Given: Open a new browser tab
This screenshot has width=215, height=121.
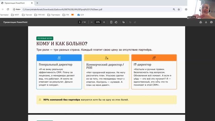Looking at the screenshot, I should (37, 3).
